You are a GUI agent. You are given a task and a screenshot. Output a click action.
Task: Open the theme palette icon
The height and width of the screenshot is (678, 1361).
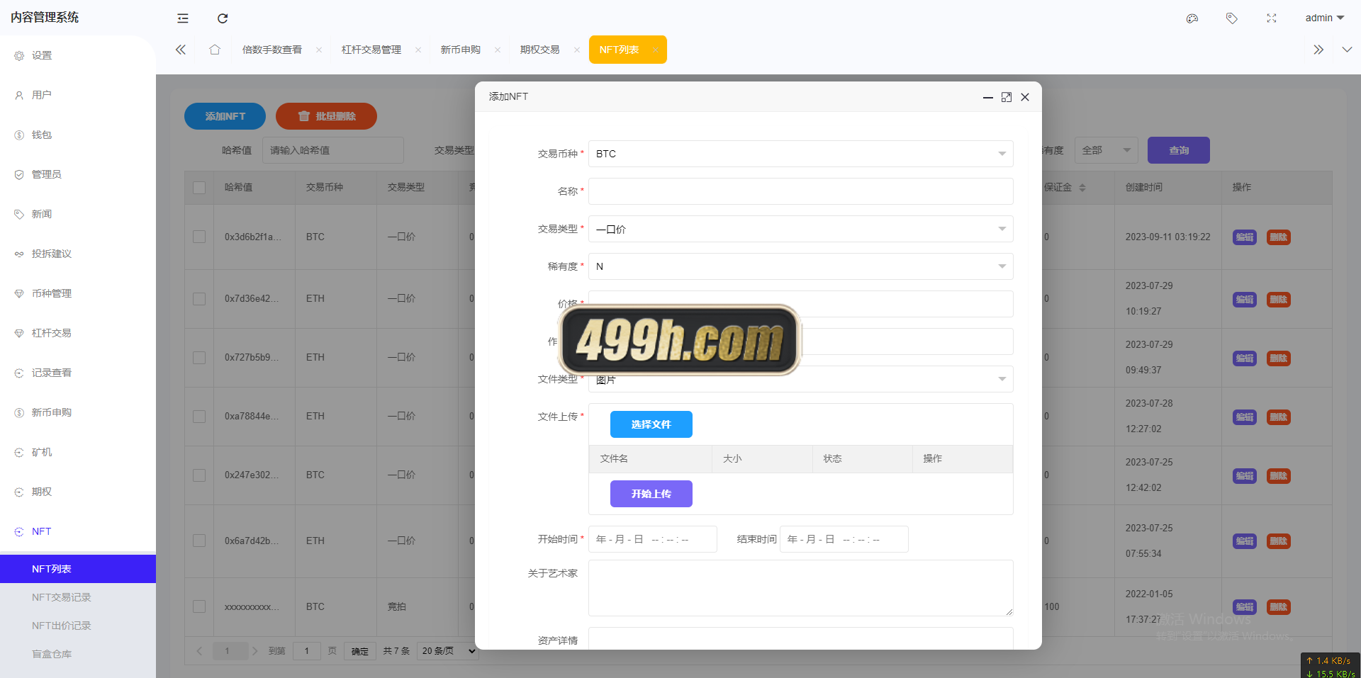tap(1192, 18)
